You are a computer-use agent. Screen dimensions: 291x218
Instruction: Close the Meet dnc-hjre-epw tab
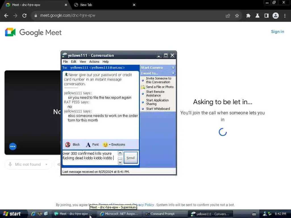click(66, 5)
